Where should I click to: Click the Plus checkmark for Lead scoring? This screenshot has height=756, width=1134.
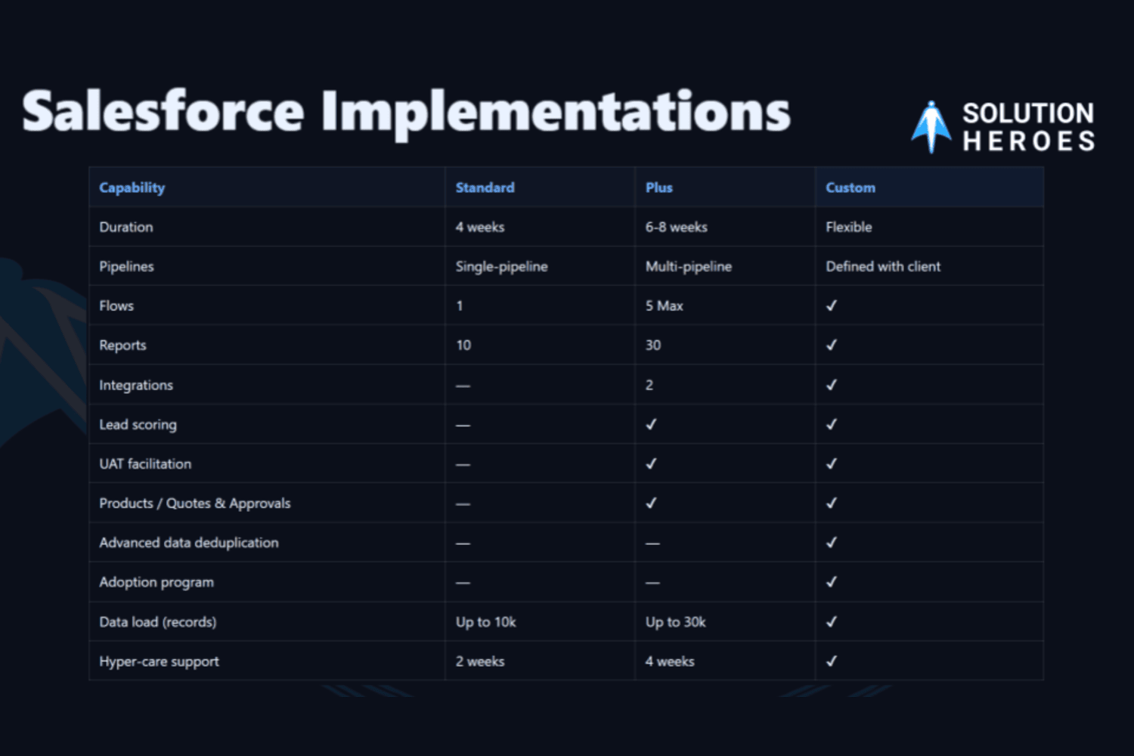pos(651,424)
